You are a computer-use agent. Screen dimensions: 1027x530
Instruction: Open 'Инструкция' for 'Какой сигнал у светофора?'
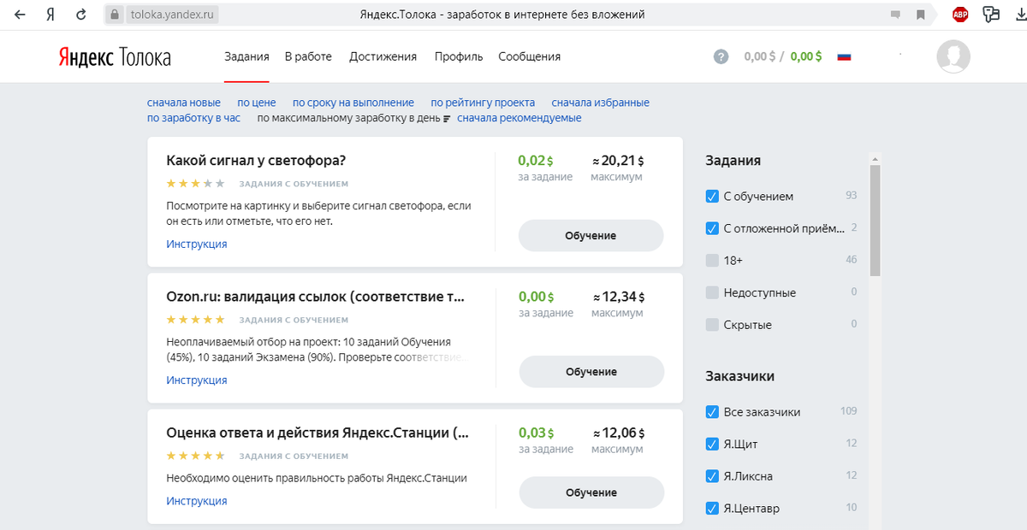pos(197,244)
